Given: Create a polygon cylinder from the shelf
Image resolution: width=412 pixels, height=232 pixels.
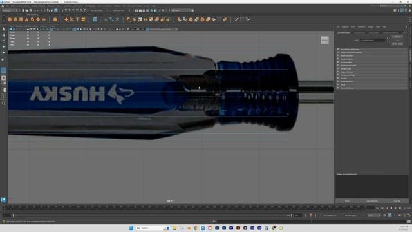Looking at the screenshot, I should (21, 19).
